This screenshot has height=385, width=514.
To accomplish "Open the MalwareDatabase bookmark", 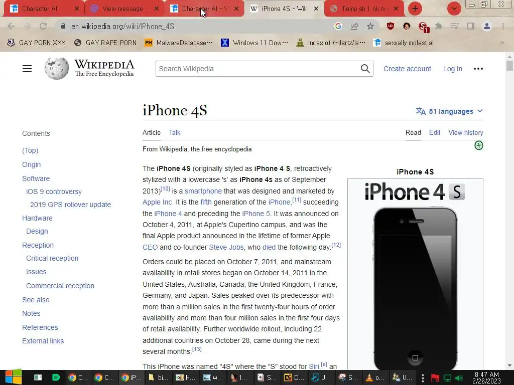I will point(178,43).
